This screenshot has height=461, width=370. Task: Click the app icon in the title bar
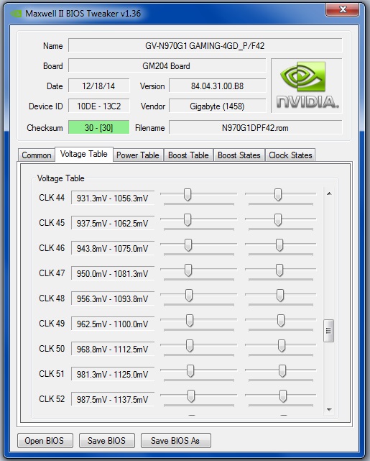16,14
